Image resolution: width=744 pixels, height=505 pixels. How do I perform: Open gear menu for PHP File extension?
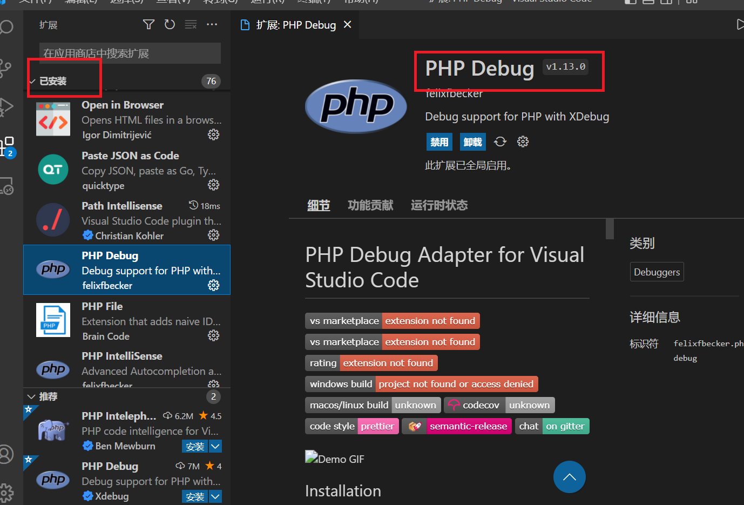pyautogui.click(x=214, y=335)
